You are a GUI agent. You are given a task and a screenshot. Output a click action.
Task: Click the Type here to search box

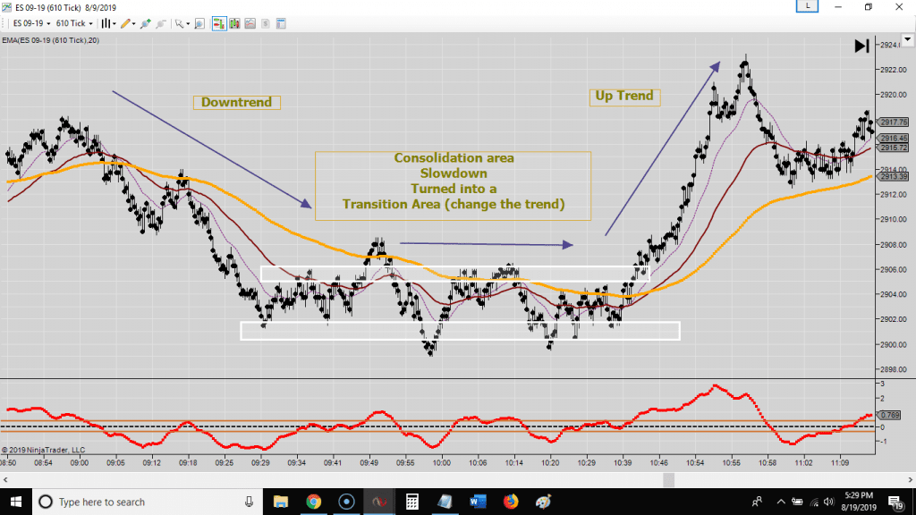[x=148, y=502]
